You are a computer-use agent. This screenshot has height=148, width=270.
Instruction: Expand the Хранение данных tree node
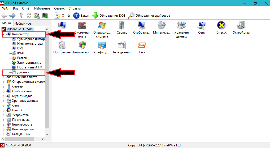coord(4,101)
